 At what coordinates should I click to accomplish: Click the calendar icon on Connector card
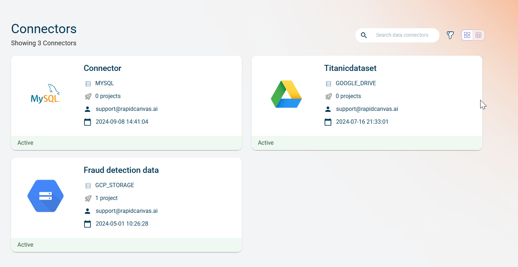(87, 122)
